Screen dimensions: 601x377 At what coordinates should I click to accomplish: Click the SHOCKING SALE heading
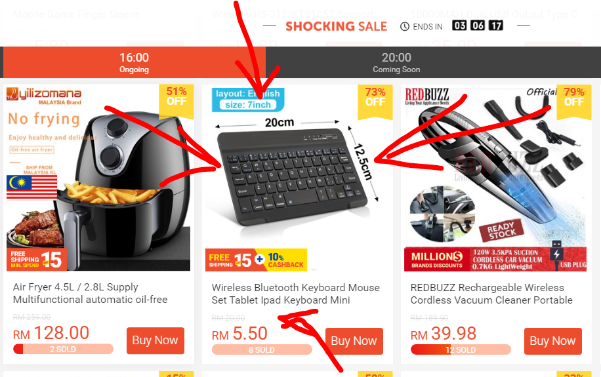coord(336,26)
